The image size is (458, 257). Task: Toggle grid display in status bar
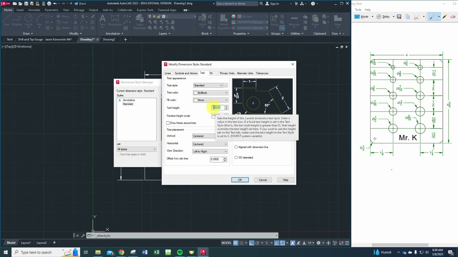tap(236, 243)
